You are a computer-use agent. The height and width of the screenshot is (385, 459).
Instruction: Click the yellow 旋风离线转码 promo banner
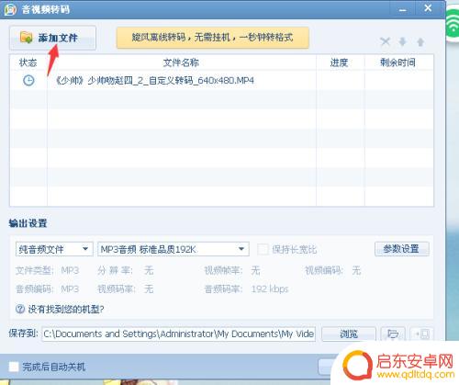tap(212, 38)
